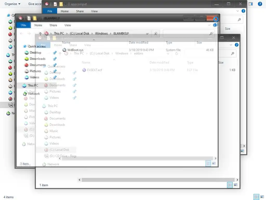Switch to View tab in the ELAMBKUP window

pos(68,25)
